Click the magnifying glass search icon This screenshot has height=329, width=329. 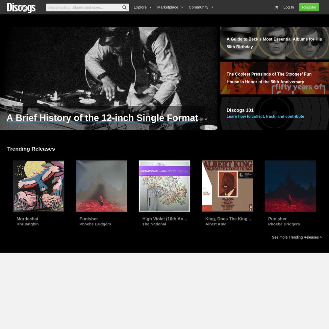(x=124, y=8)
